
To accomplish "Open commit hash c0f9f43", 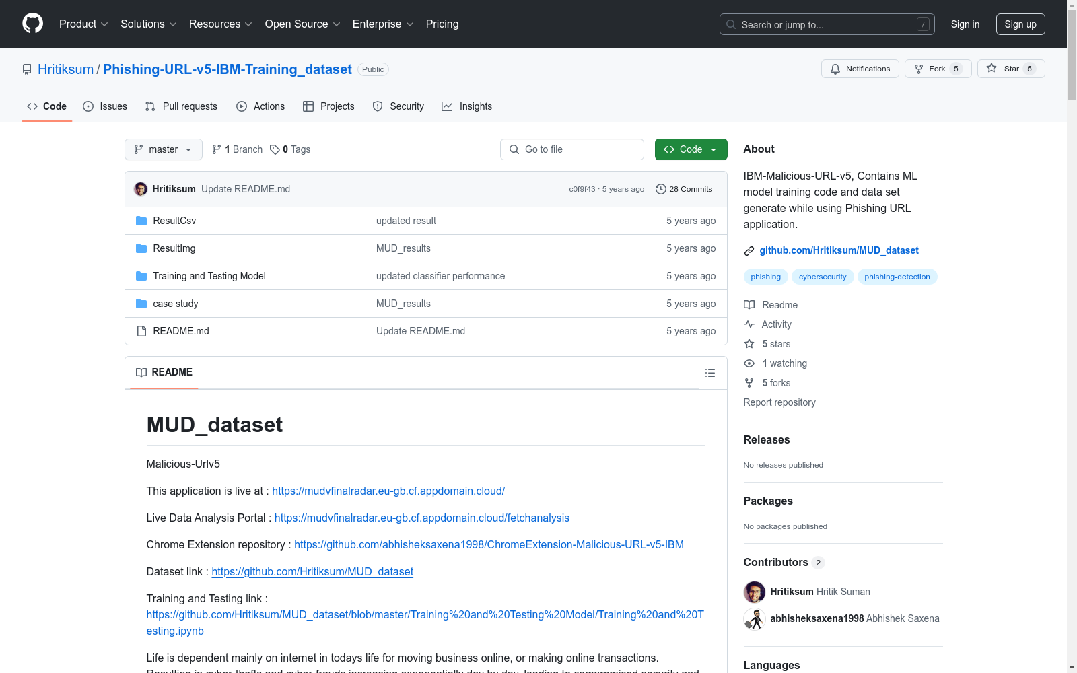I will pos(582,189).
